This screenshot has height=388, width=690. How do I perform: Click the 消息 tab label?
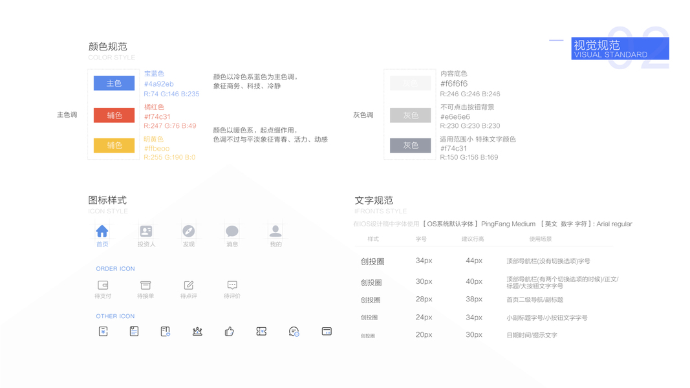click(x=232, y=244)
